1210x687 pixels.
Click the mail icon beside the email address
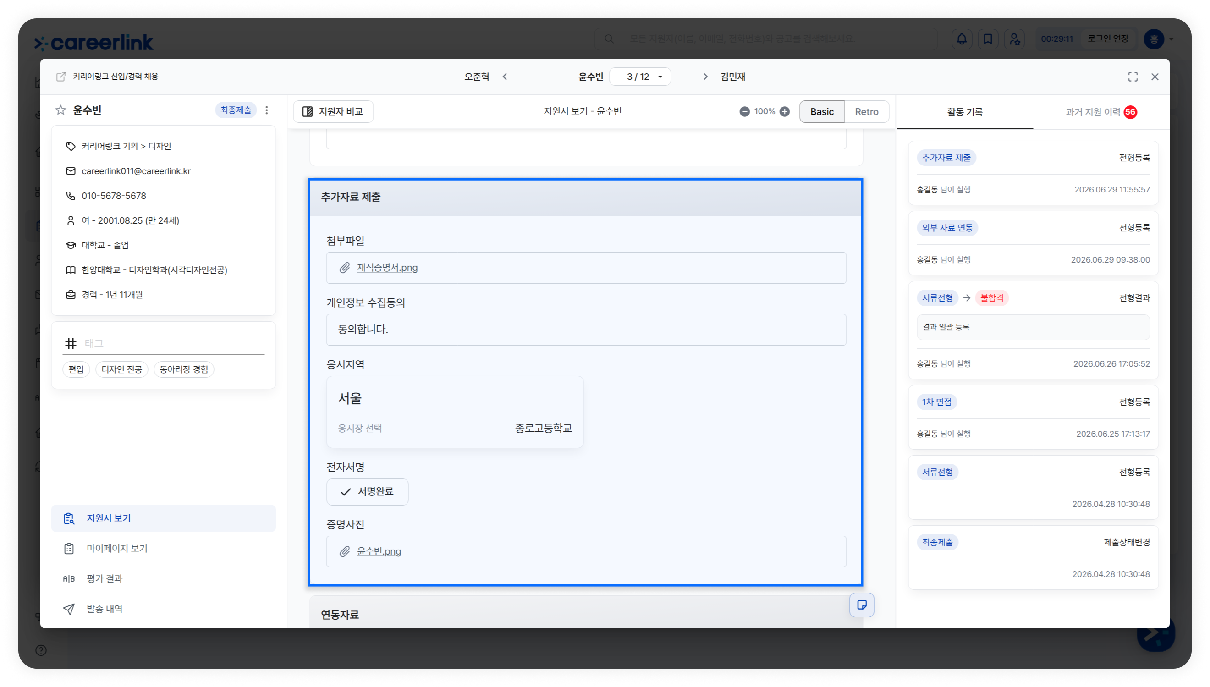pos(71,171)
